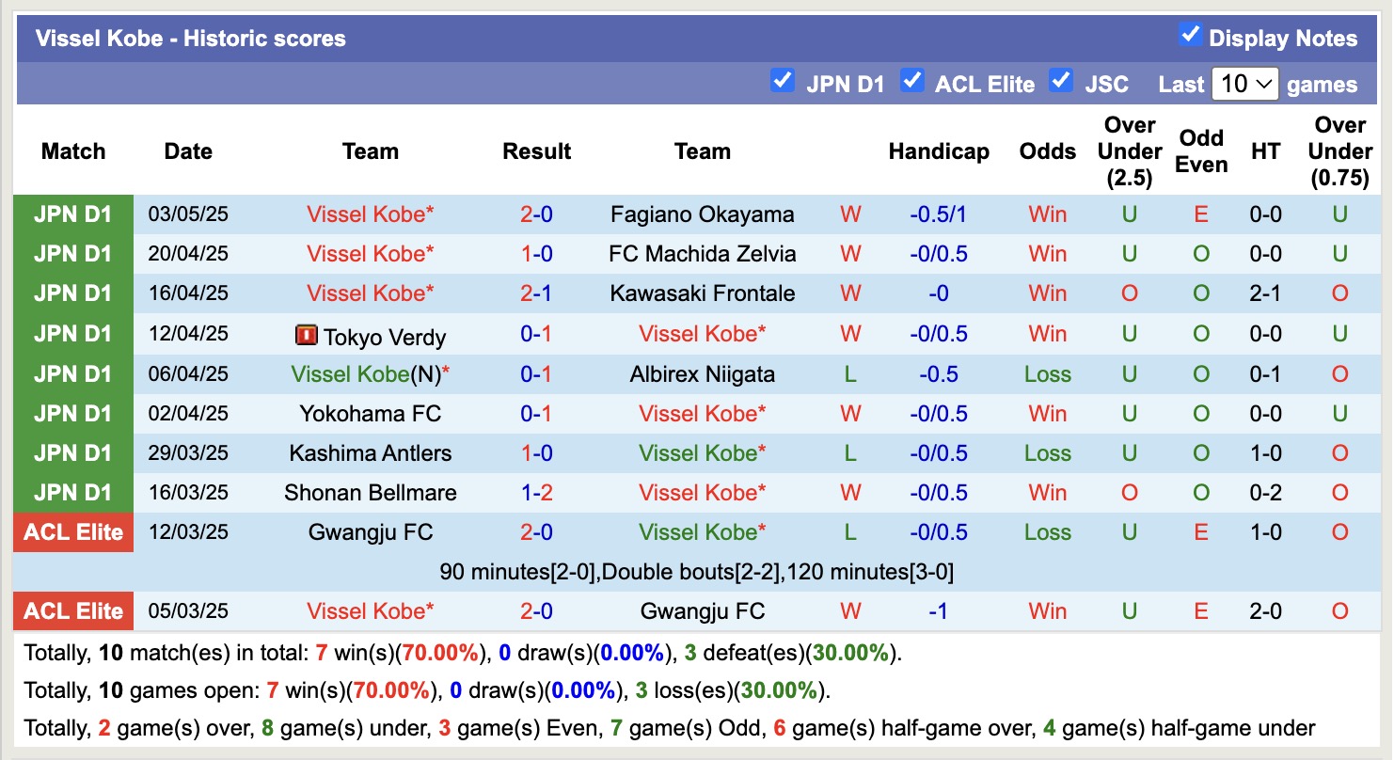
Task: Click the 2-1 result against Kawasaki Frontale
Action: 536,293
